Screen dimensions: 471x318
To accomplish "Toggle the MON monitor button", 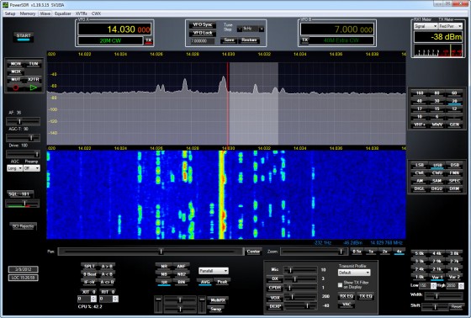I will tap(16, 64).
